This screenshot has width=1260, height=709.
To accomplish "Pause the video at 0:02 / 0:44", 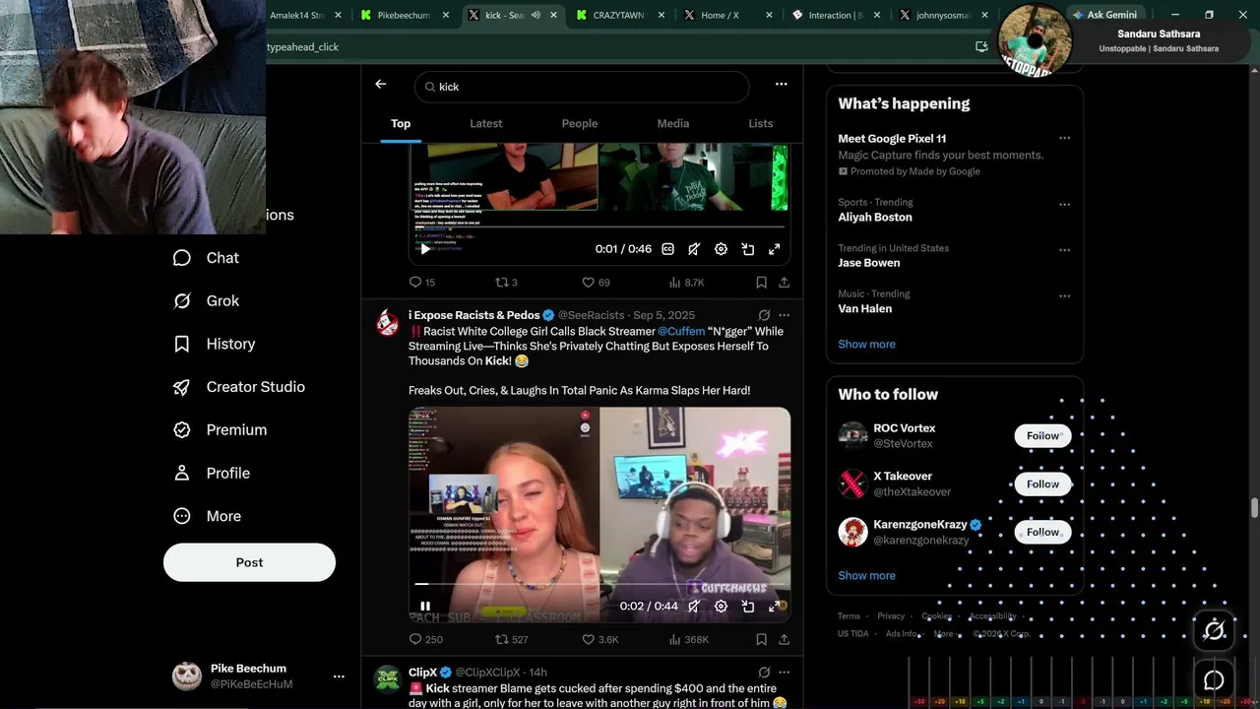I will 425,607.
